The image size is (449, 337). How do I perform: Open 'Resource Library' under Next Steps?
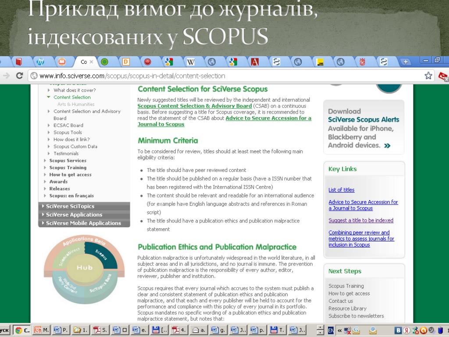coord(347,308)
